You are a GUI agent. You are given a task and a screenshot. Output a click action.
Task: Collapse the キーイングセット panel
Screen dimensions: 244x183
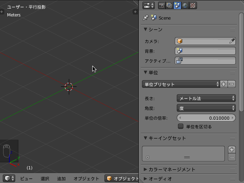(145, 138)
